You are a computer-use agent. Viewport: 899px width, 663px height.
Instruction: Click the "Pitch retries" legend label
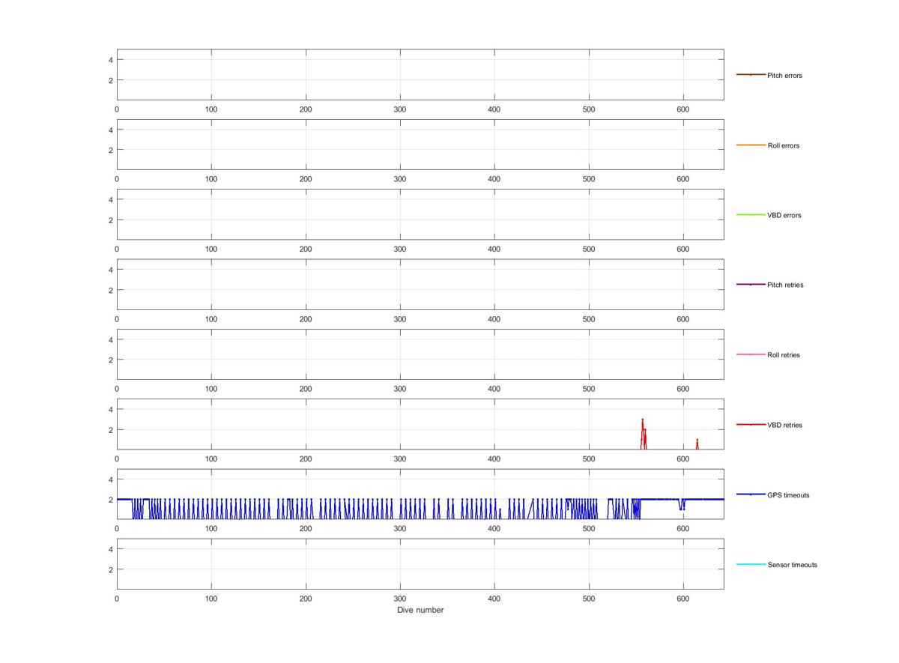tap(785, 285)
